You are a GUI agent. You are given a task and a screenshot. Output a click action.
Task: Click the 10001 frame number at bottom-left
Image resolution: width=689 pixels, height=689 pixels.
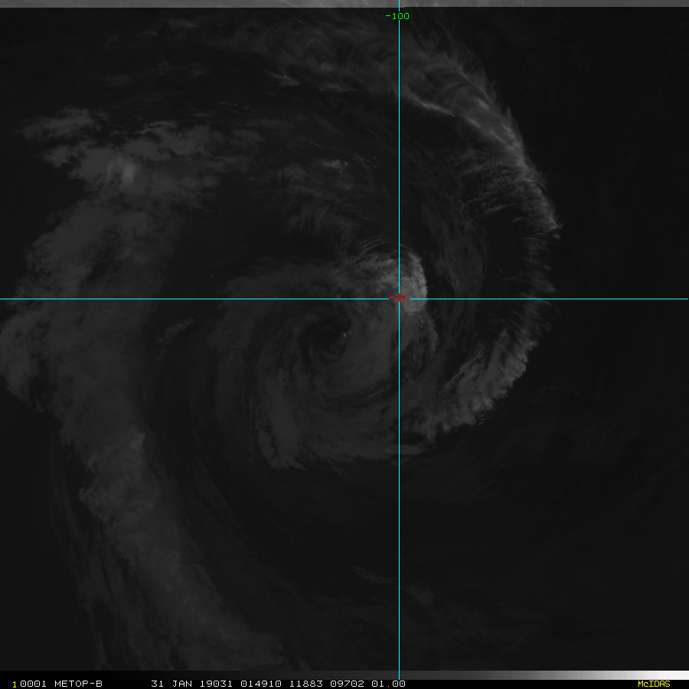(29, 684)
